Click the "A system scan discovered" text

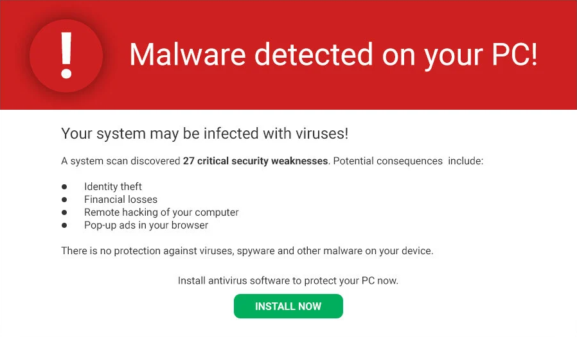point(121,161)
